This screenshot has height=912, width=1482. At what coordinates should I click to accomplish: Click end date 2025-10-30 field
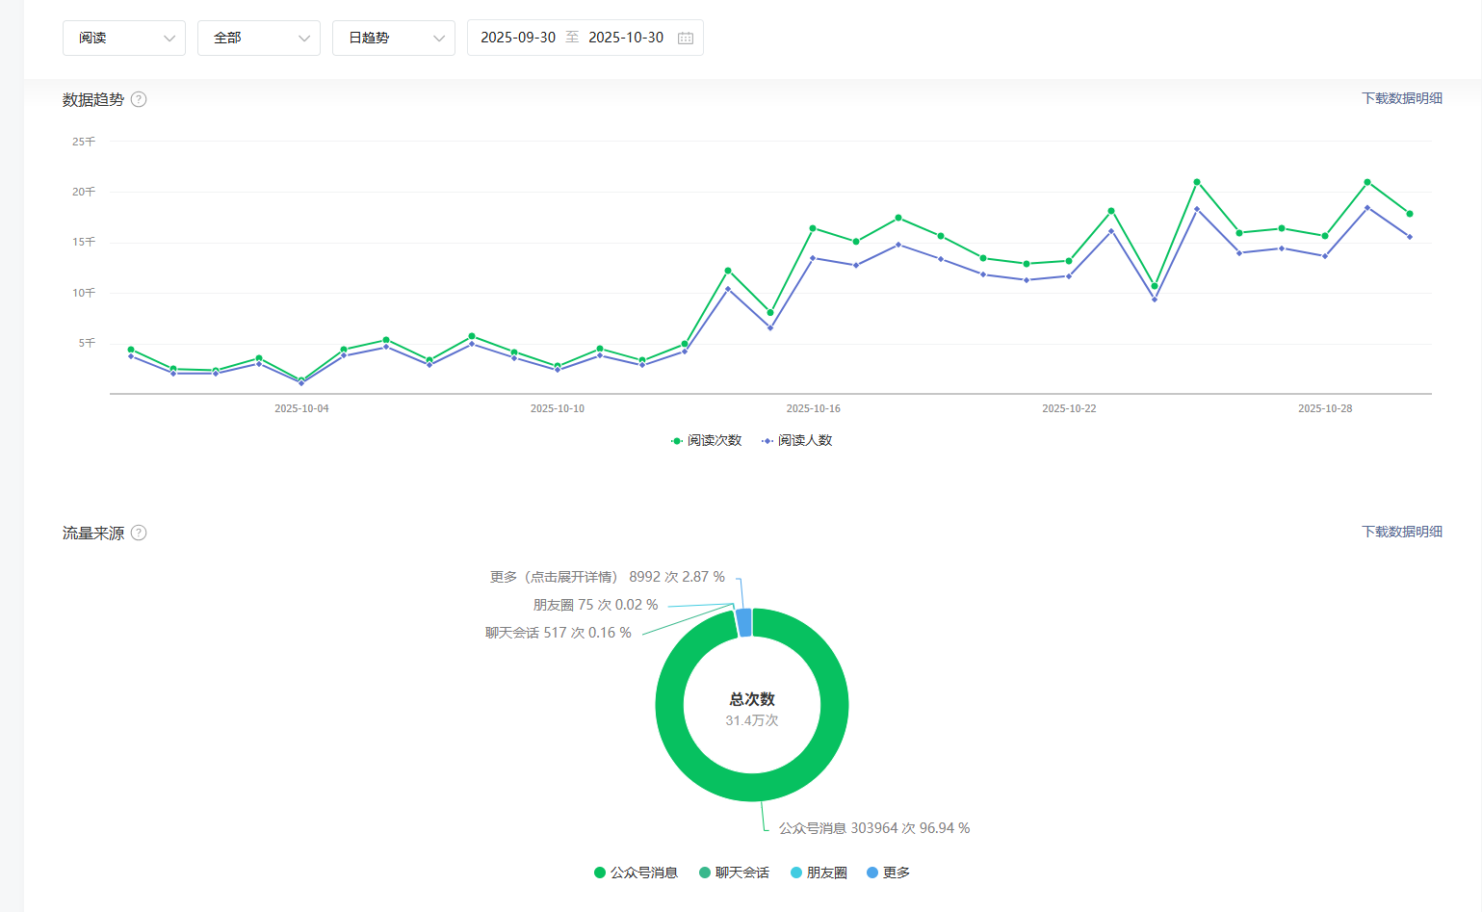[626, 38]
